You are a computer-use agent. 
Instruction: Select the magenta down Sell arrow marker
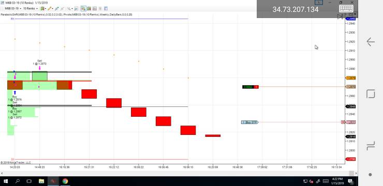click(x=39, y=68)
